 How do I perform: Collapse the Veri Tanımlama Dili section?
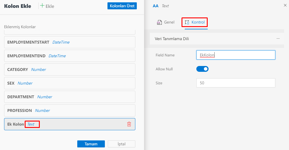pos(278,39)
